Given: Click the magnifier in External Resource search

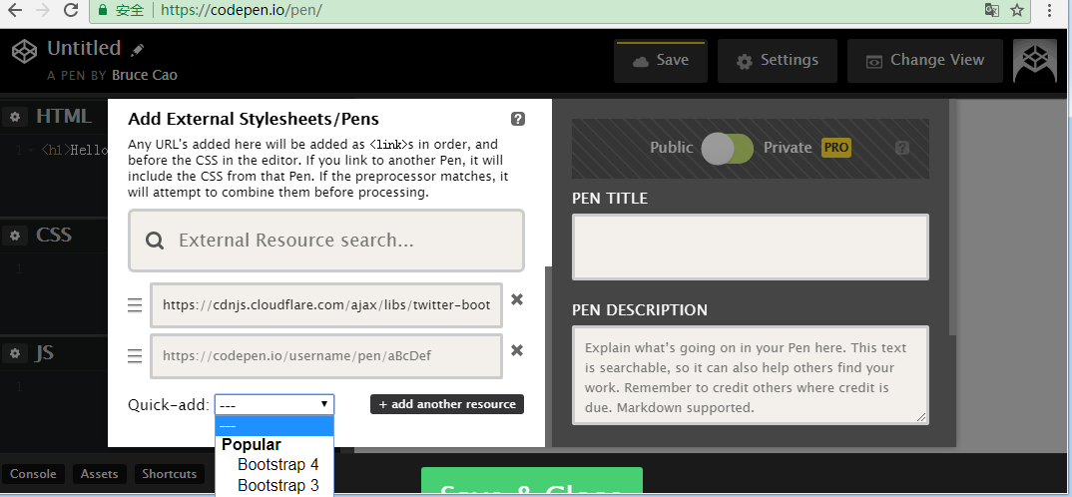Looking at the screenshot, I should tap(155, 241).
